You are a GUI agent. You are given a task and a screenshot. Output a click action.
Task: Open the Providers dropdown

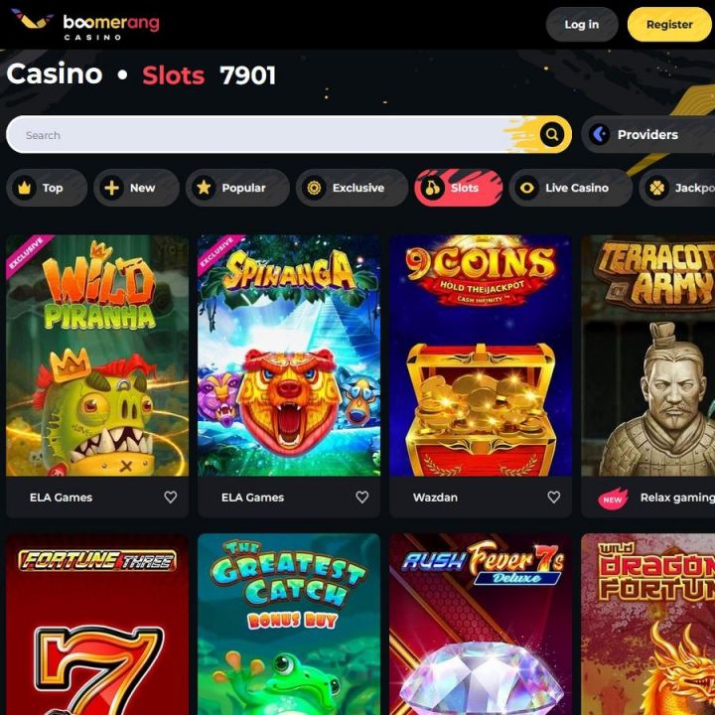click(648, 134)
